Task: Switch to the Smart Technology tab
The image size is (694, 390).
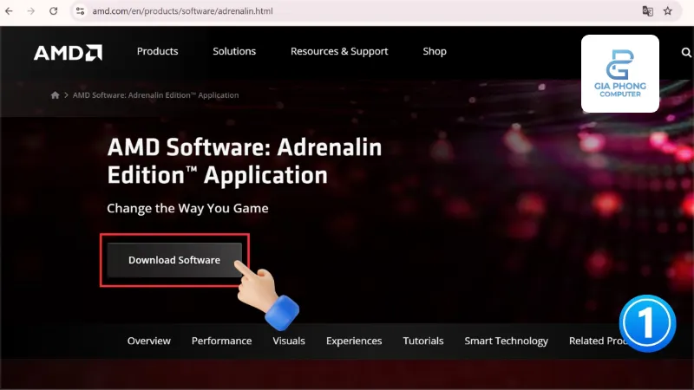Action: click(507, 341)
